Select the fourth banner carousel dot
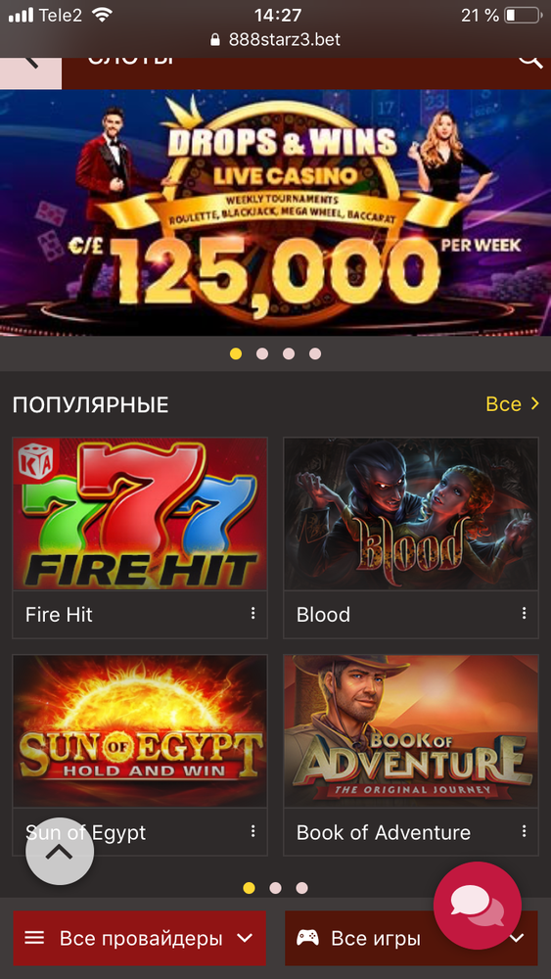The height and width of the screenshot is (979, 551). [x=315, y=354]
